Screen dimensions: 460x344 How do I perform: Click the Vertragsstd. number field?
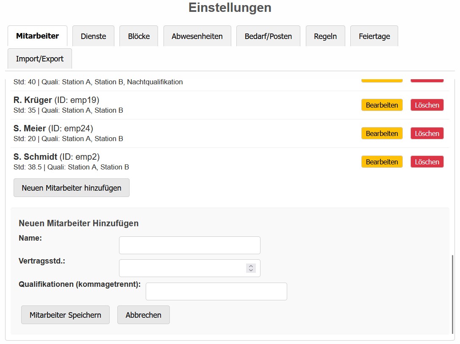pyautogui.click(x=182, y=268)
